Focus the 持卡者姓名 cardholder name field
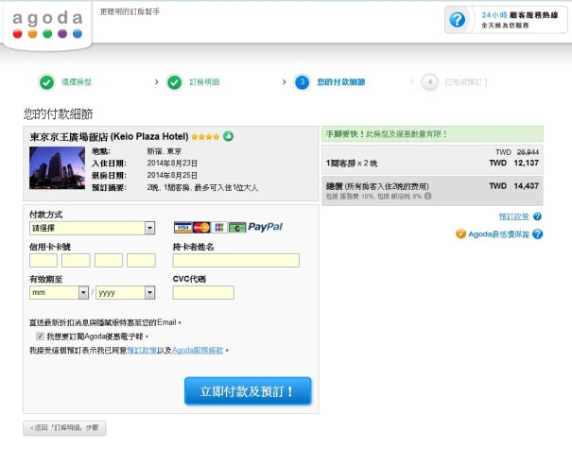Screen dimensions: 572x449 point(236,261)
